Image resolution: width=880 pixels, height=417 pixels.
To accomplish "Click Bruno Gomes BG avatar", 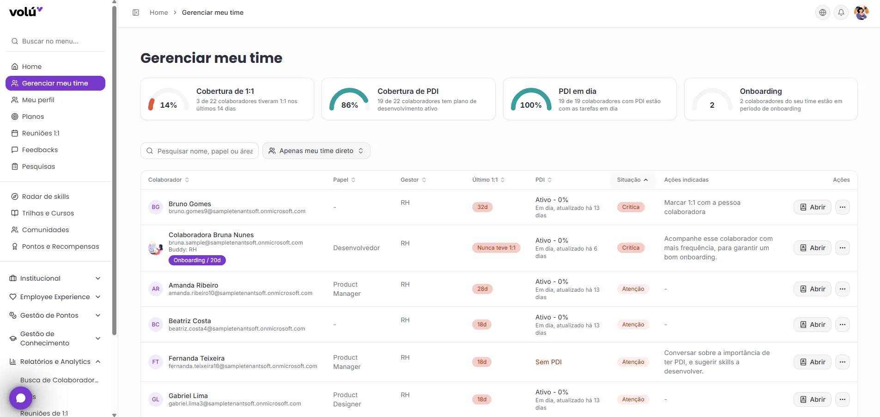I will click(x=156, y=207).
